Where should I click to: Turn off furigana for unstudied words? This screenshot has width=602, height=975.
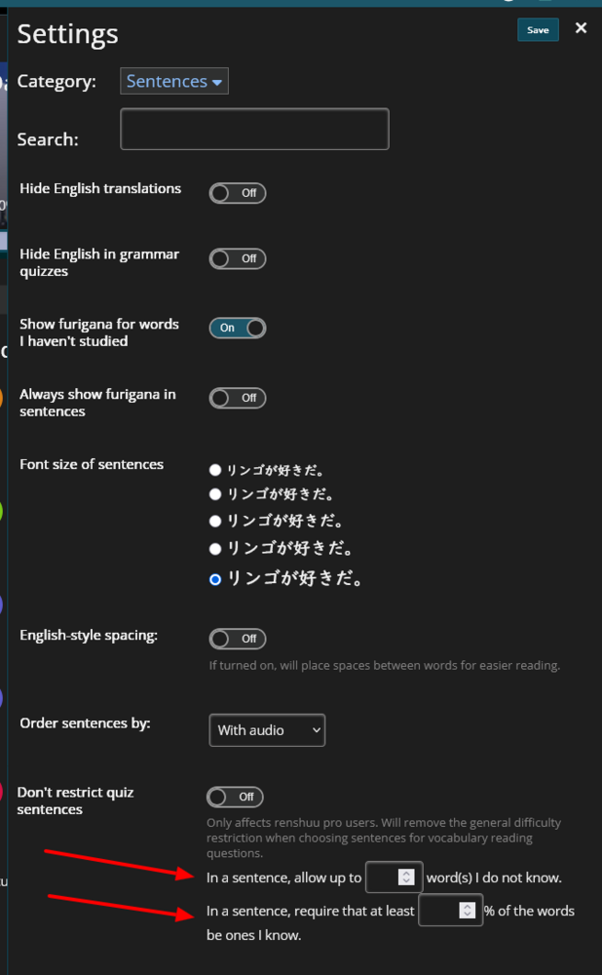(238, 329)
